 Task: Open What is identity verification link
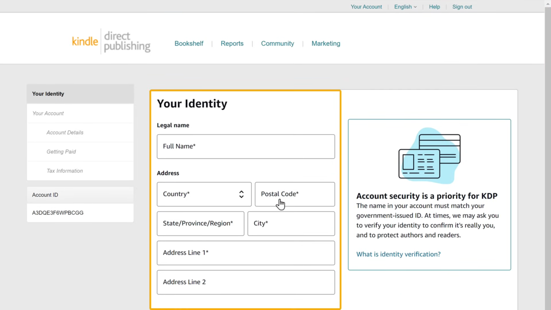pyautogui.click(x=399, y=254)
